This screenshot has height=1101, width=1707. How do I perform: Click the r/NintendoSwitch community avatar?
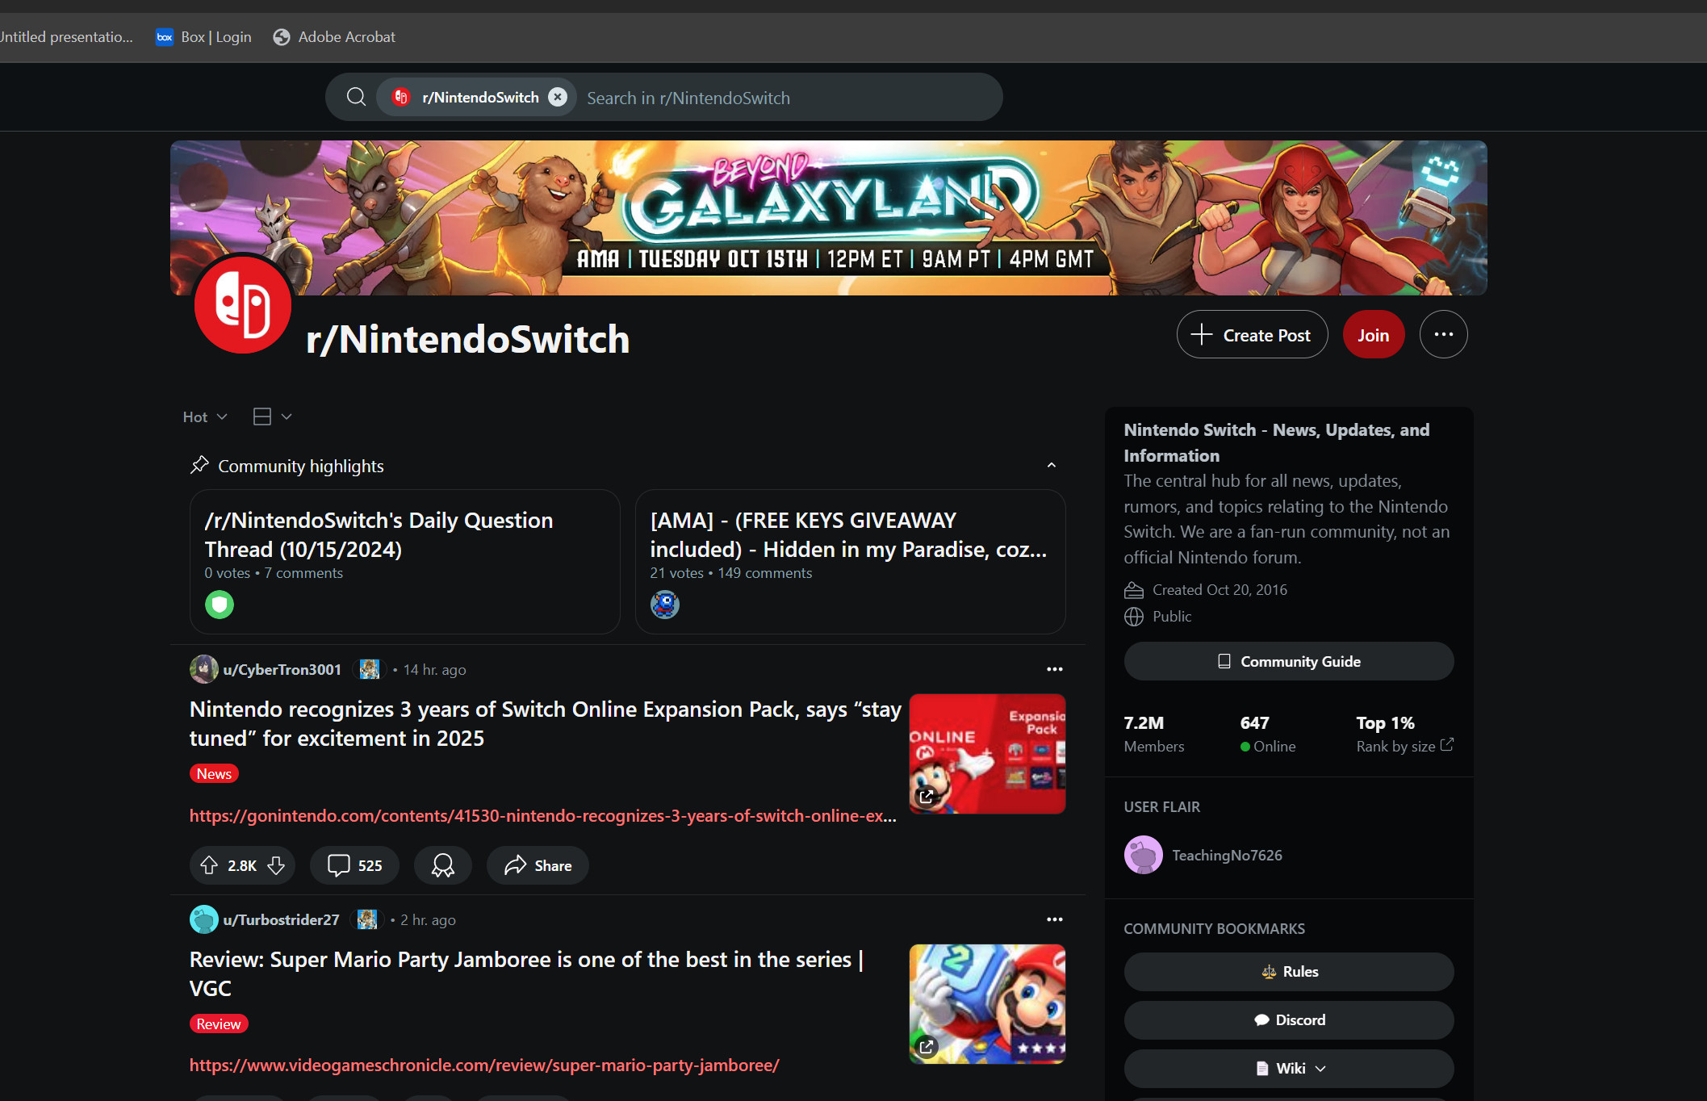tap(243, 304)
